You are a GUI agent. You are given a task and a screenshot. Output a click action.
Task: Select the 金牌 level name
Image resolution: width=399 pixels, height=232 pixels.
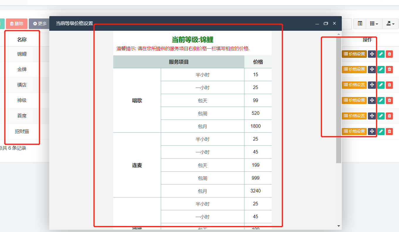pos(22,69)
